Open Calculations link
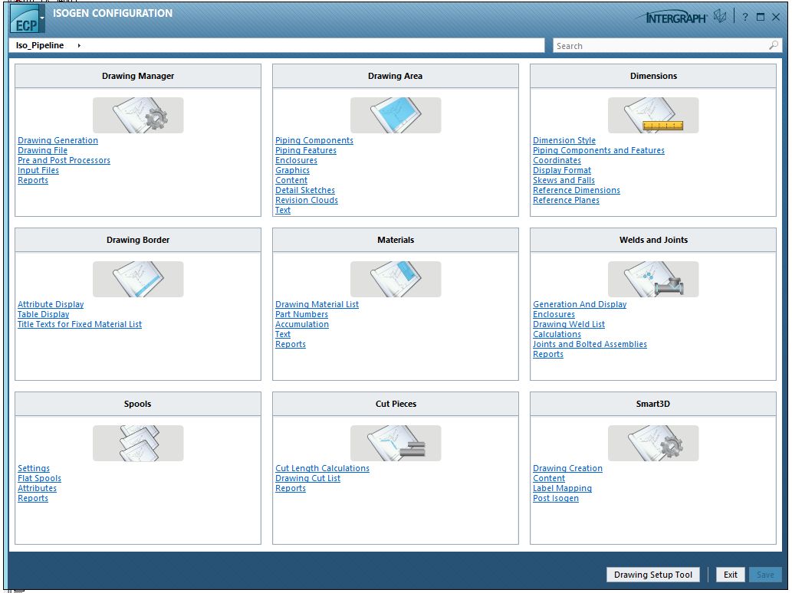Viewport: 792px width, 593px height. coord(557,334)
